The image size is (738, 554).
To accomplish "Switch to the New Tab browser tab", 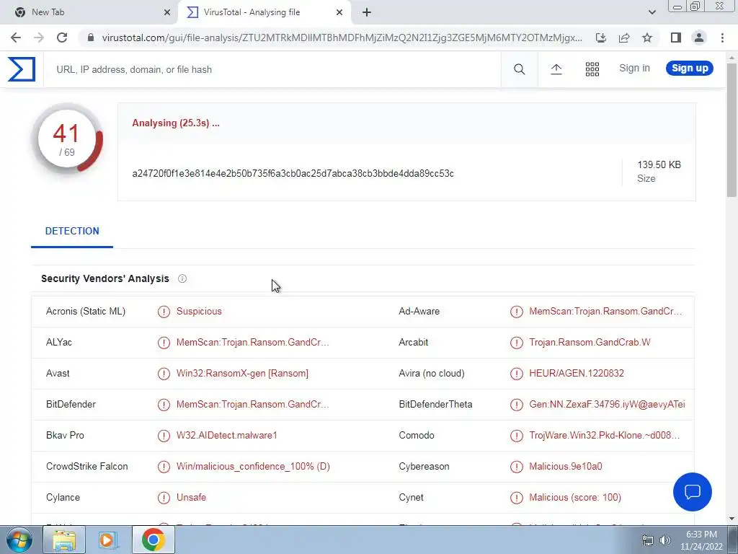I will click(x=89, y=12).
